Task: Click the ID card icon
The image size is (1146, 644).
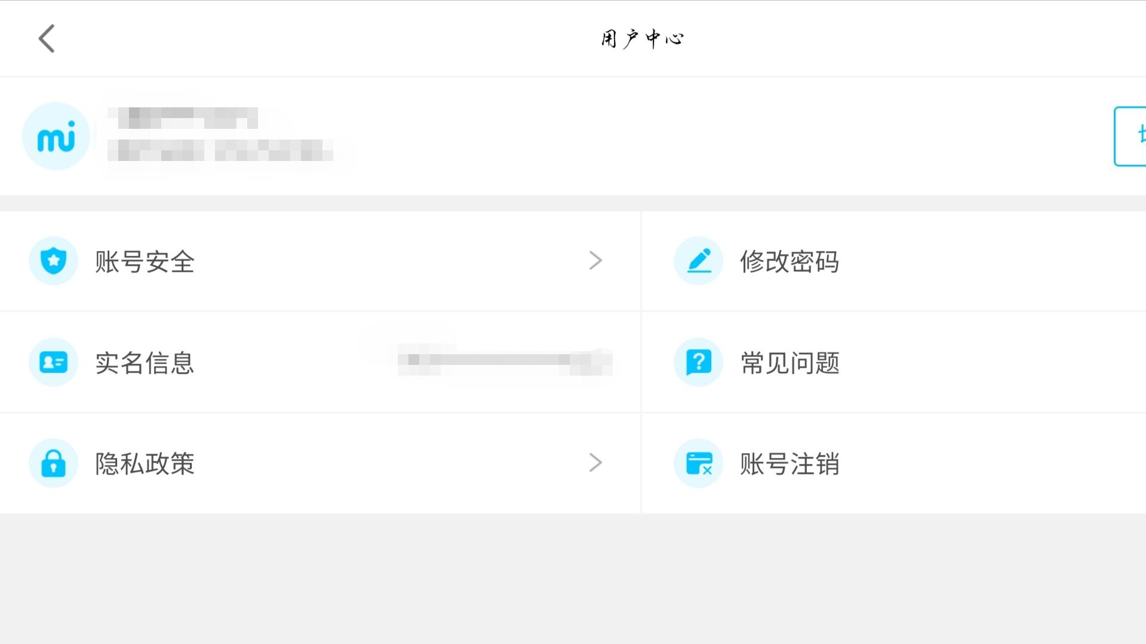Action: [54, 362]
